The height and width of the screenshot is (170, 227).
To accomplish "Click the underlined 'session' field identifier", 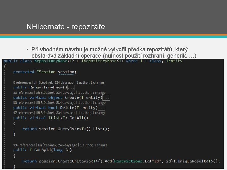I will click(x=66, y=72).
